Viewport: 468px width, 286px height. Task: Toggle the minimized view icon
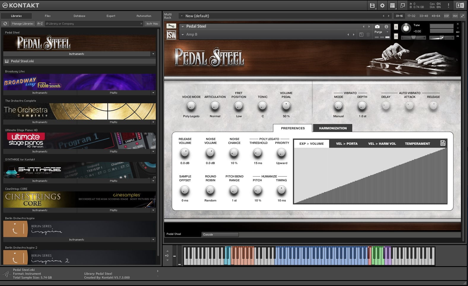pos(402,5)
